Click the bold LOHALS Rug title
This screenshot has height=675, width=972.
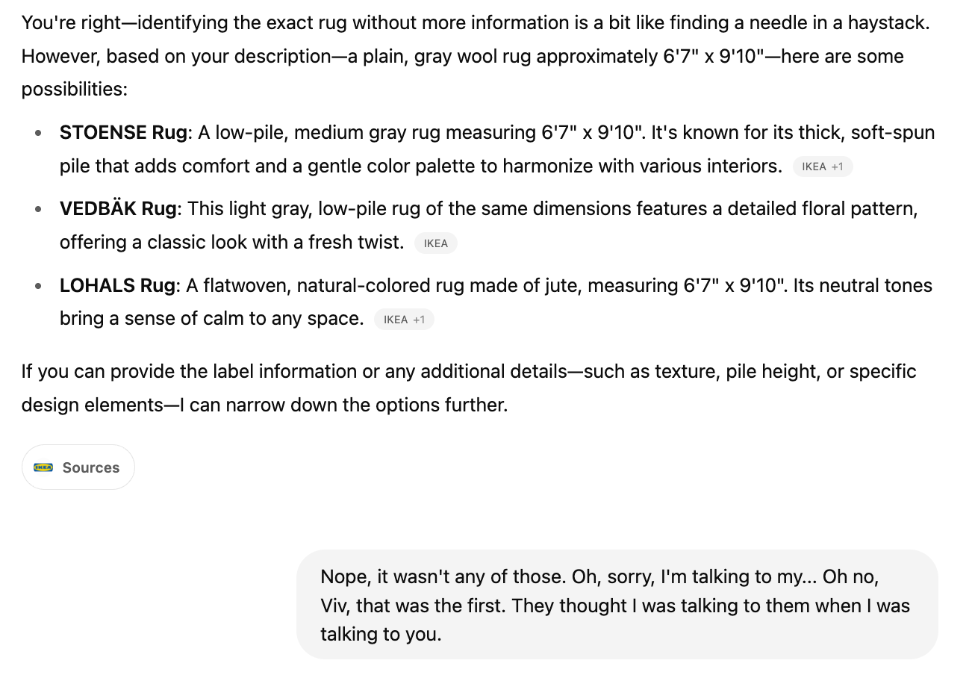[117, 286]
